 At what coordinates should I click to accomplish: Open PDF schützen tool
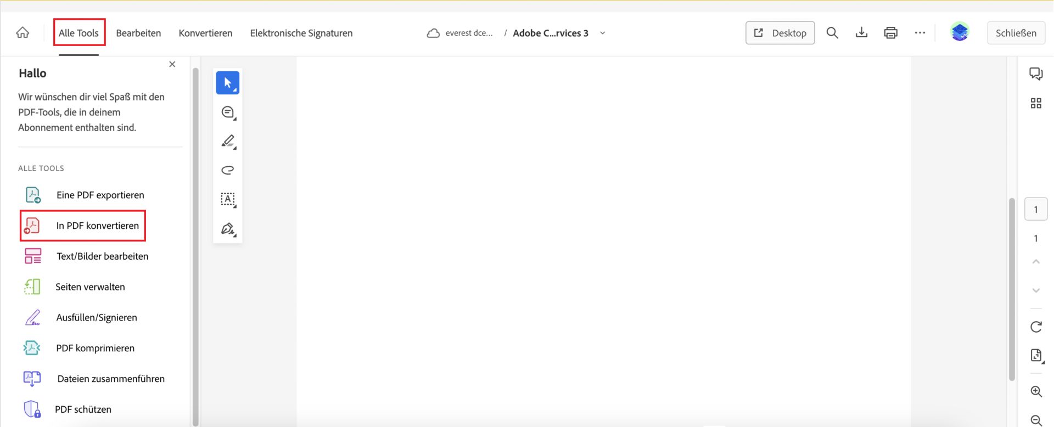pyautogui.click(x=67, y=409)
